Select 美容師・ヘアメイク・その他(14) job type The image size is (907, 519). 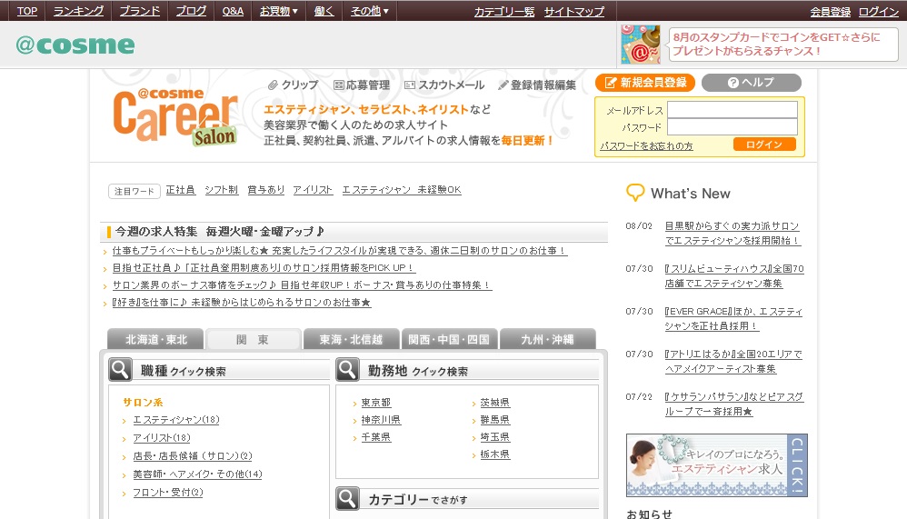pyautogui.click(x=197, y=474)
